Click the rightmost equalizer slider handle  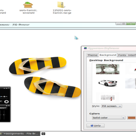tap(4, 115)
